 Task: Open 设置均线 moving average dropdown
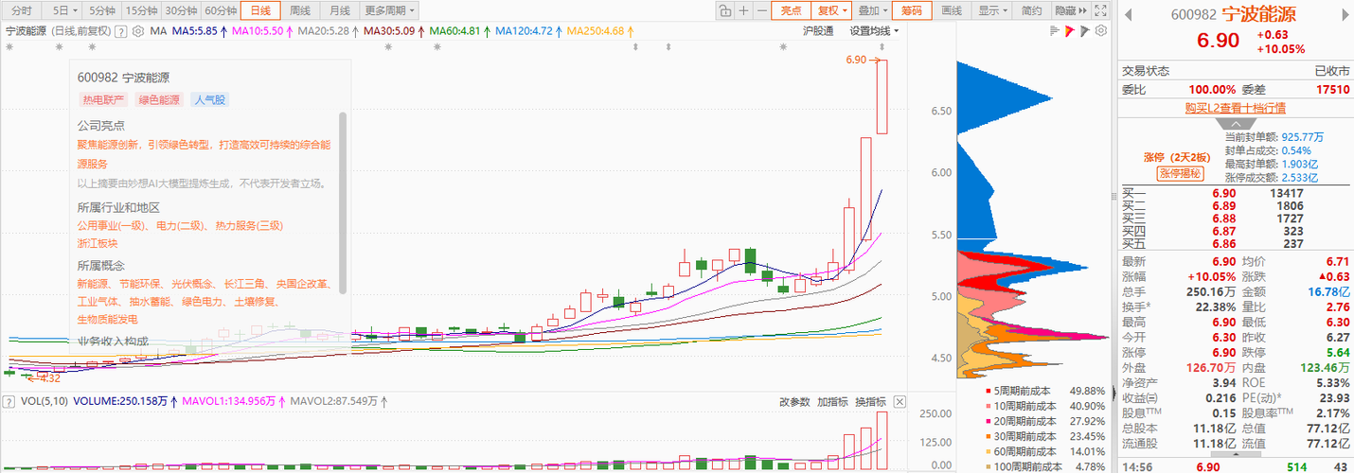(874, 31)
